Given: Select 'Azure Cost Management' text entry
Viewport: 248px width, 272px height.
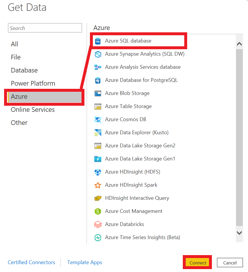Looking at the screenshot, I should coord(134,211).
